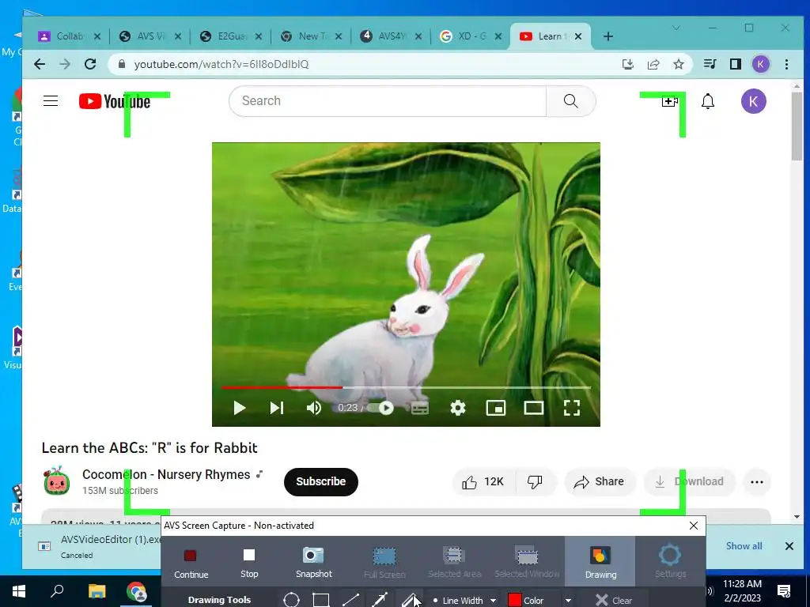Enable miniplayer mode
Viewport: 810px width, 607px height.
tap(495, 408)
